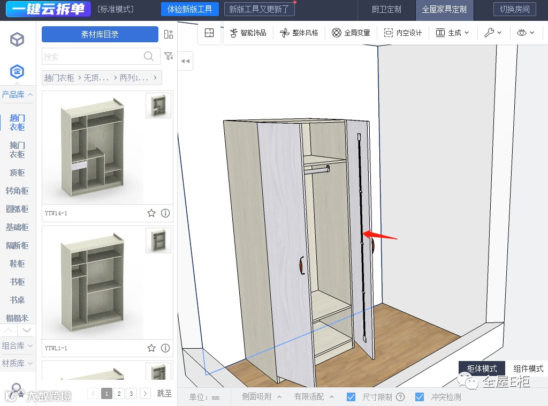This screenshot has height=406, width=548.
Task: Open 整体风格 overall style tool
Action: 299,33
